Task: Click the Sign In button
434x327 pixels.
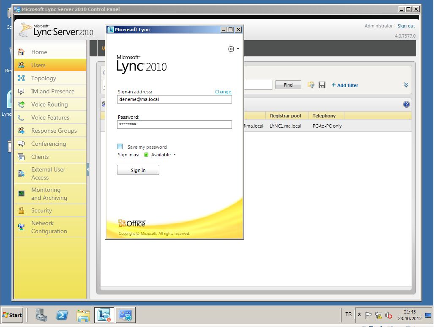Action: pyautogui.click(x=138, y=170)
